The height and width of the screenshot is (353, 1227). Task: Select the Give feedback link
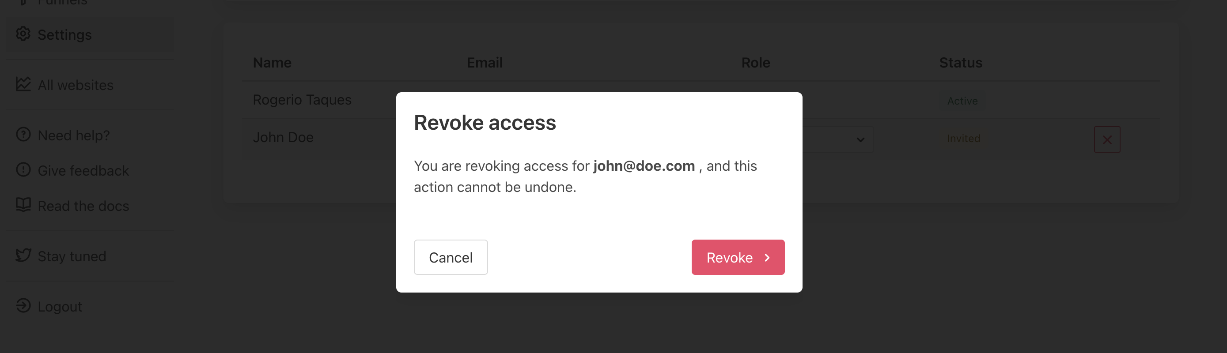[83, 171]
